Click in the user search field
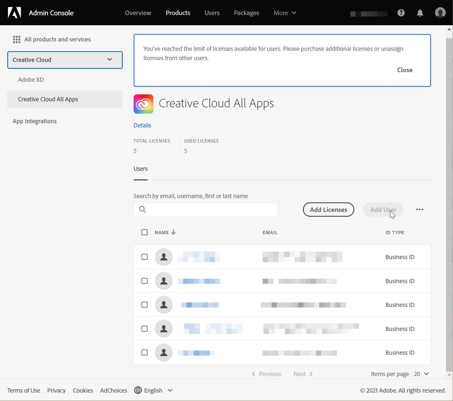Viewport: 453px width, 401px height. pyautogui.click(x=206, y=210)
